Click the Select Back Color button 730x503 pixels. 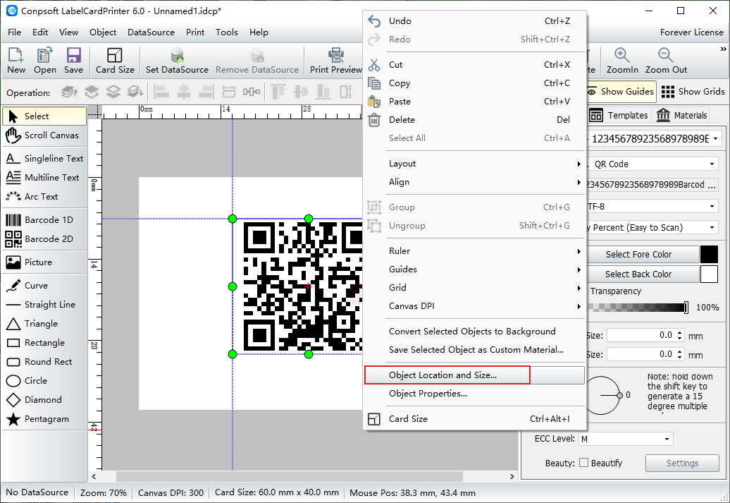(x=643, y=274)
